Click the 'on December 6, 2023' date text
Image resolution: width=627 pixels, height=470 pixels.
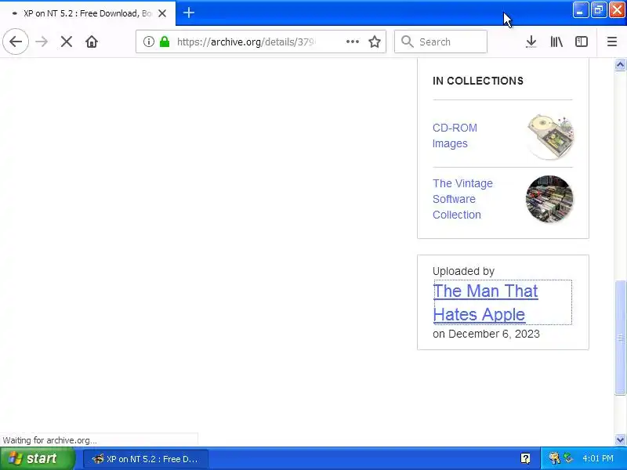tap(486, 334)
